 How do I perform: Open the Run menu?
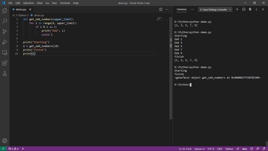pyautogui.click(x=54, y=3)
